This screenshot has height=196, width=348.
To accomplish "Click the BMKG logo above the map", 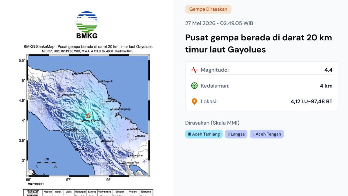I will click(x=87, y=25).
